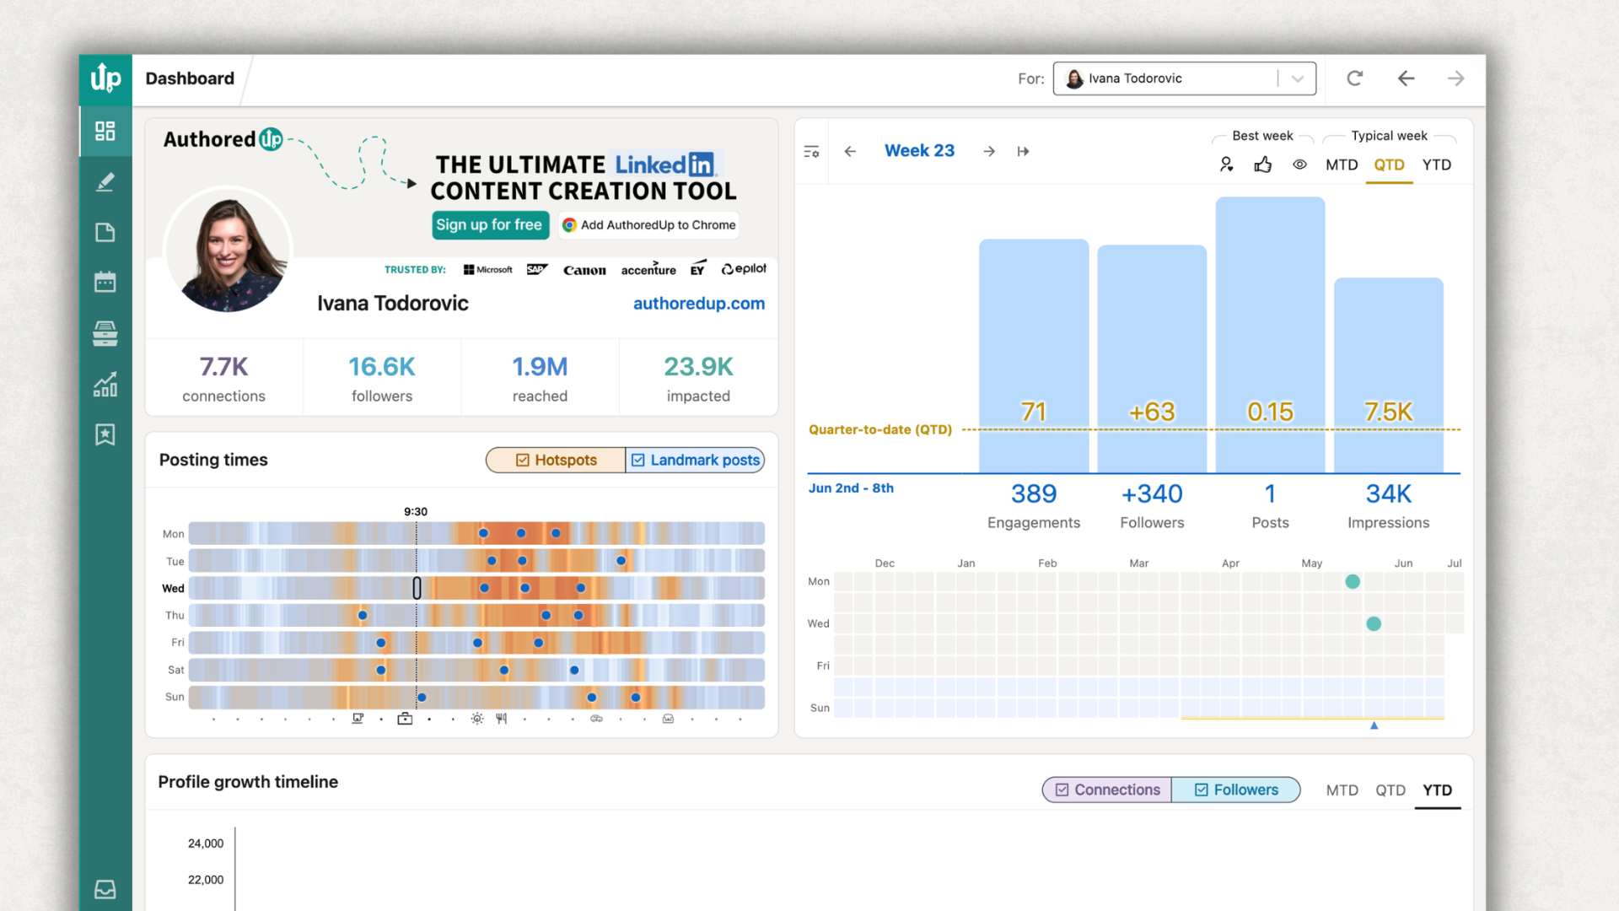Select QTD in Profile growth timeline
Image resolution: width=1619 pixels, height=911 pixels.
(x=1390, y=790)
